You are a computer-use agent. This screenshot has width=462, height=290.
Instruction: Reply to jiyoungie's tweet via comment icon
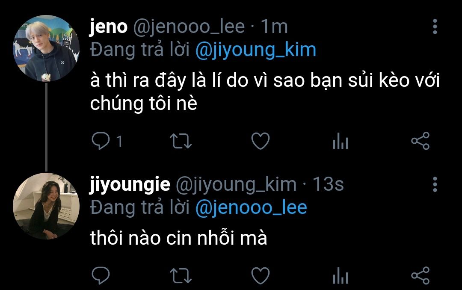[101, 275]
